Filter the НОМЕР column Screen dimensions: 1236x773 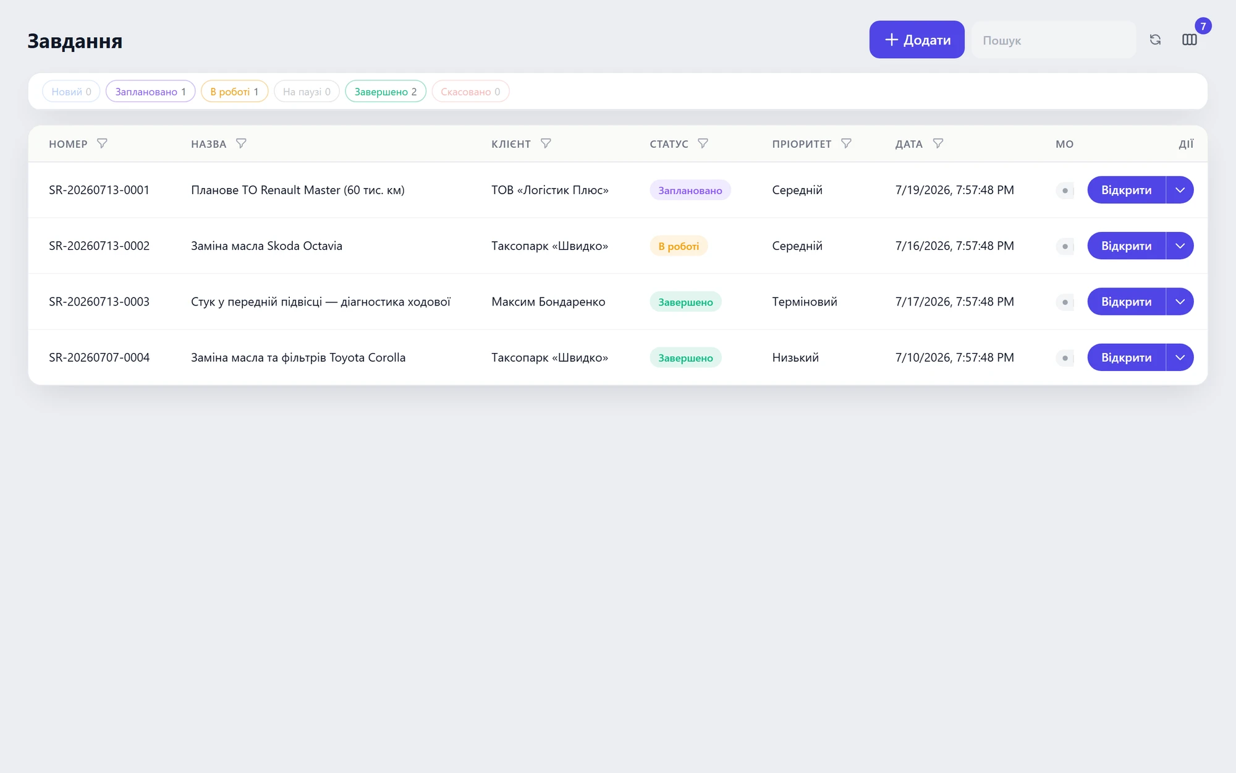[103, 143]
